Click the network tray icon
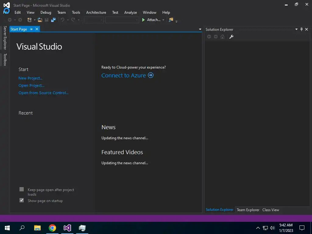This screenshot has width=312, height=234. [265, 228]
